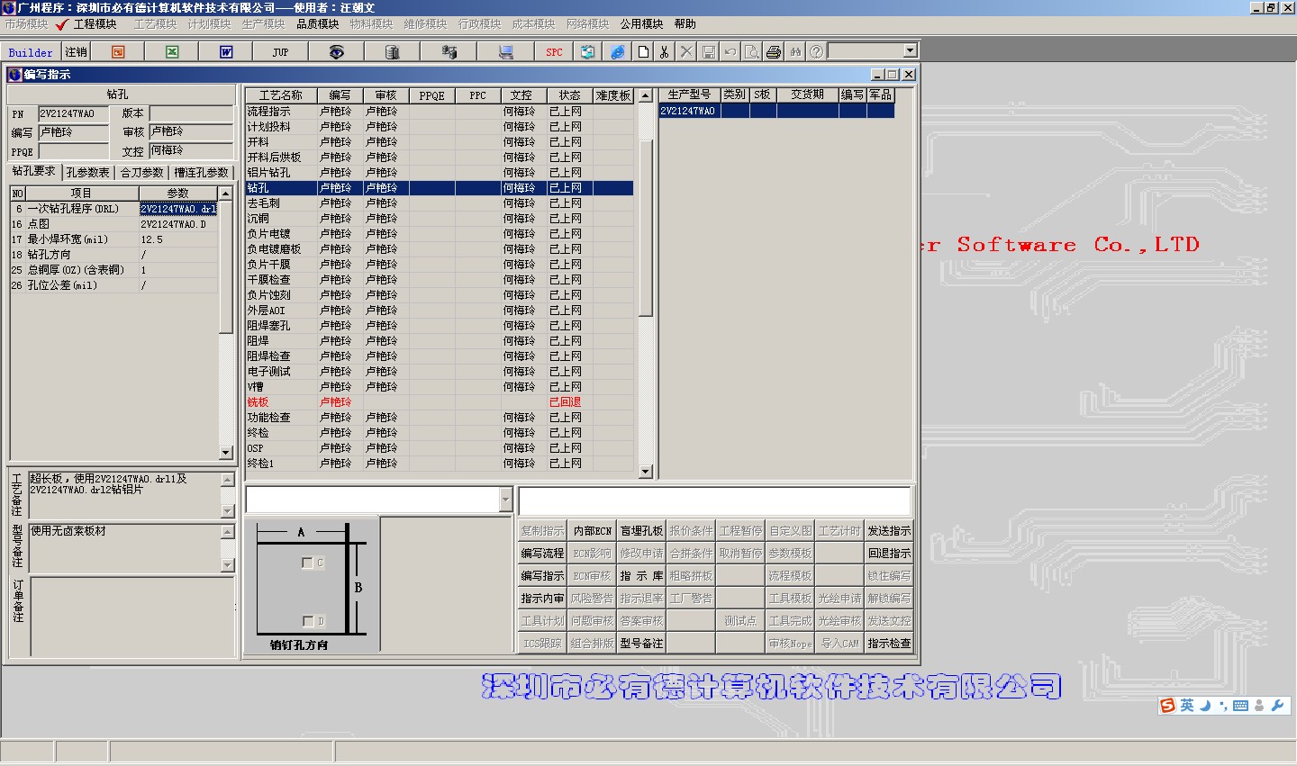Click the network computers toolbar icon
The height and width of the screenshot is (766, 1297).
click(449, 52)
